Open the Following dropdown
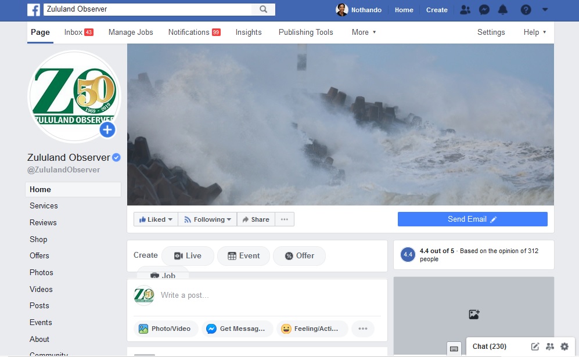 point(207,219)
